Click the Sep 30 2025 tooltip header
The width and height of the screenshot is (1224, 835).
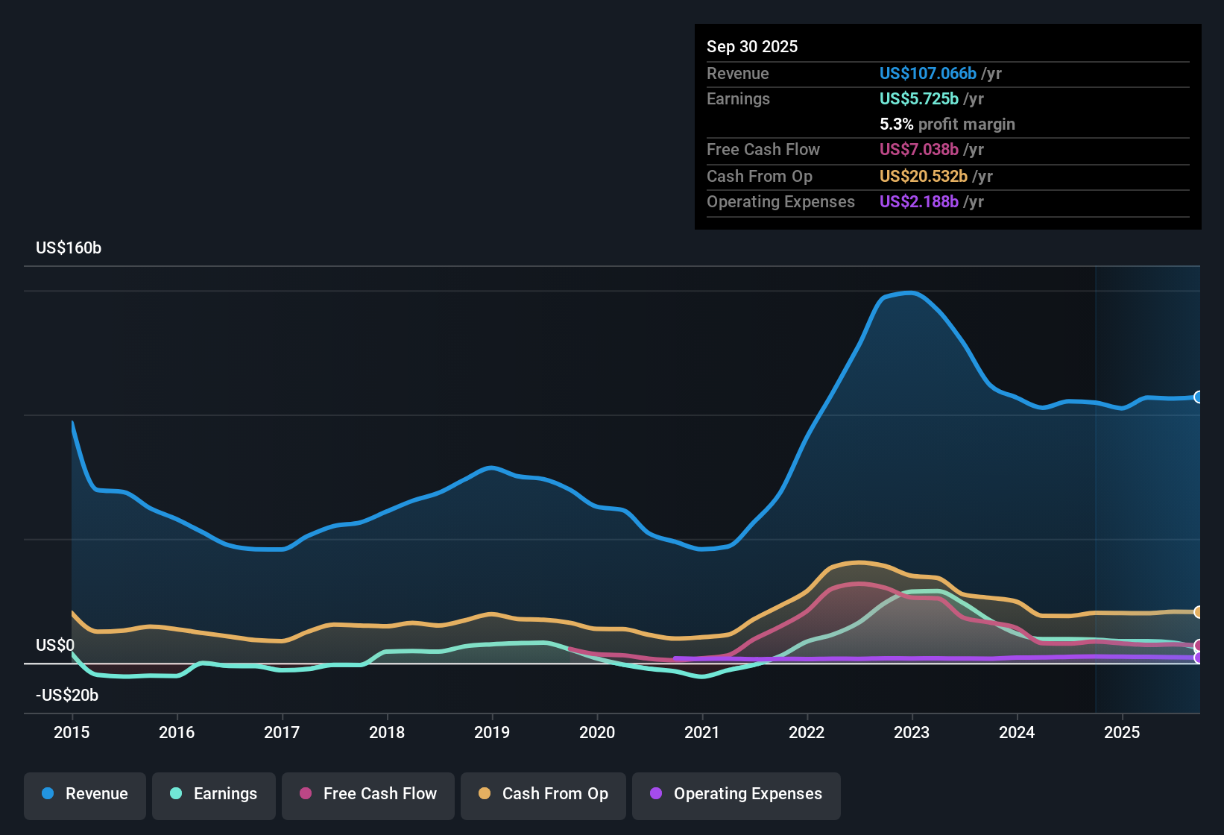point(752,46)
